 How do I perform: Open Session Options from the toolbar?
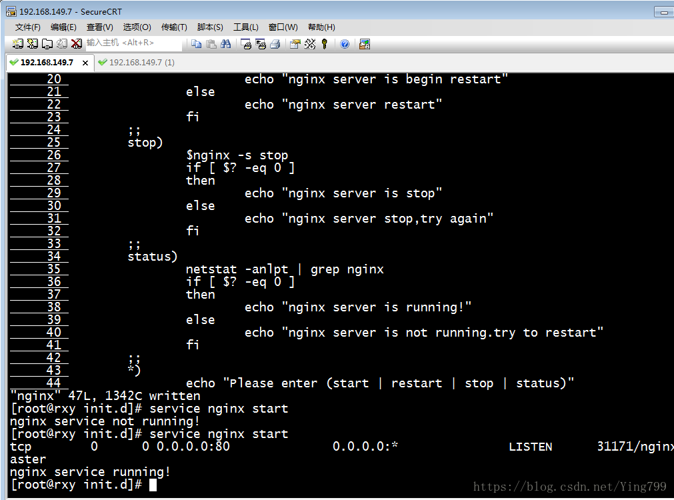[295, 43]
